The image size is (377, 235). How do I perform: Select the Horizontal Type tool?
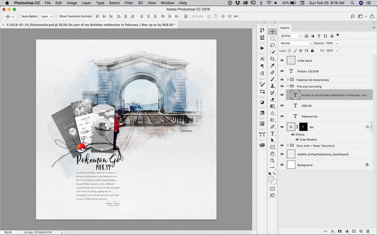(x=272, y=133)
